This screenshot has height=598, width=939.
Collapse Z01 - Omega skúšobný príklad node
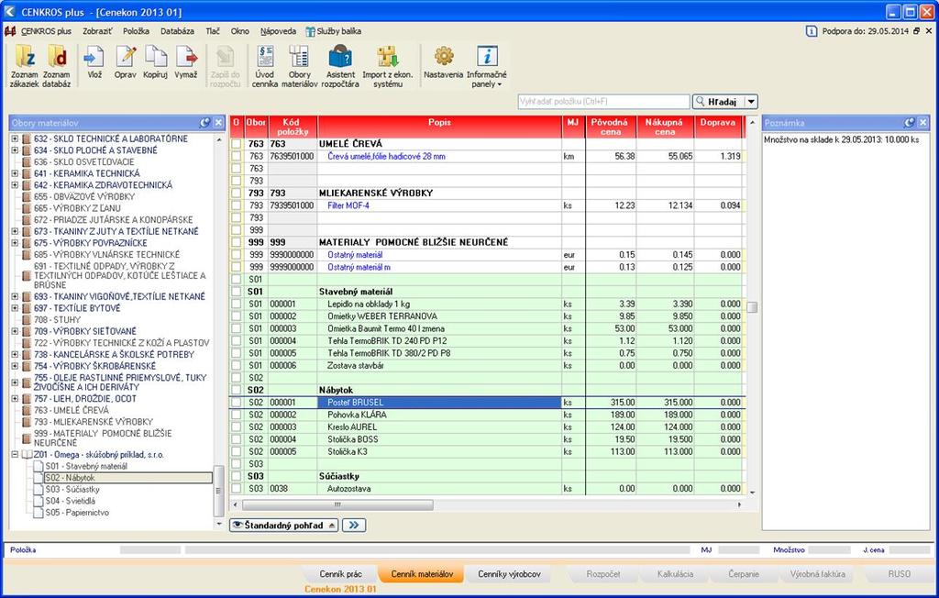[x=15, y=455]
